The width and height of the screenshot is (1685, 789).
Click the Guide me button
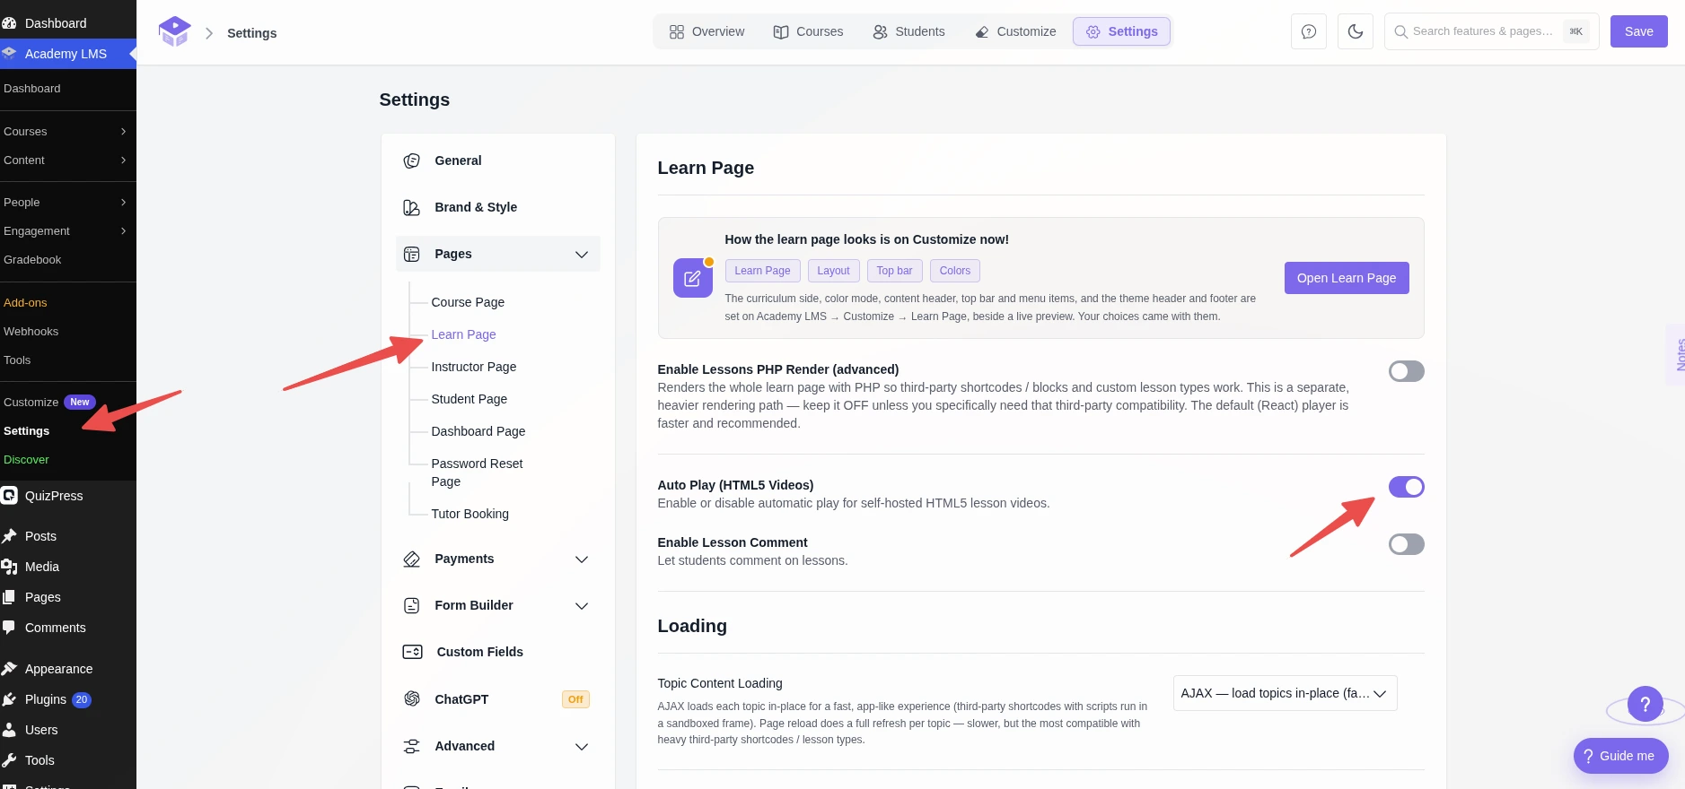(1621, 756)
